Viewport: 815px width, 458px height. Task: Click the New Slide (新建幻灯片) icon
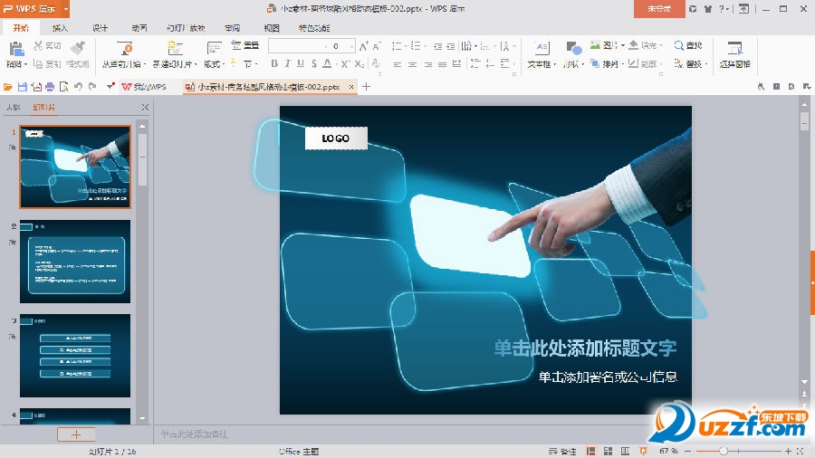[x=175, y=49]
